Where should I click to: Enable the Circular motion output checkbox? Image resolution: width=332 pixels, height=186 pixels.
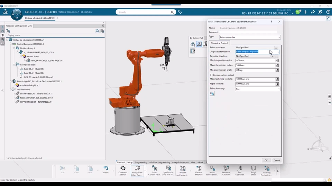click(x=211, y=75)
